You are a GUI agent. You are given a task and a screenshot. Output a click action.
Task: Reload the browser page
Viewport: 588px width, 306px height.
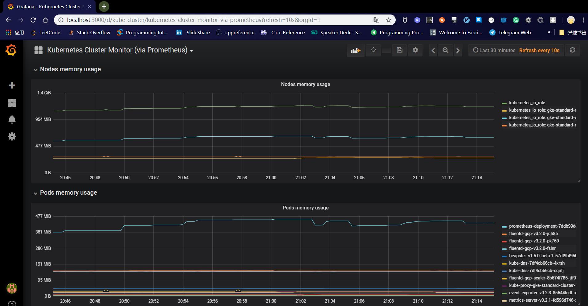click(33, 20)
